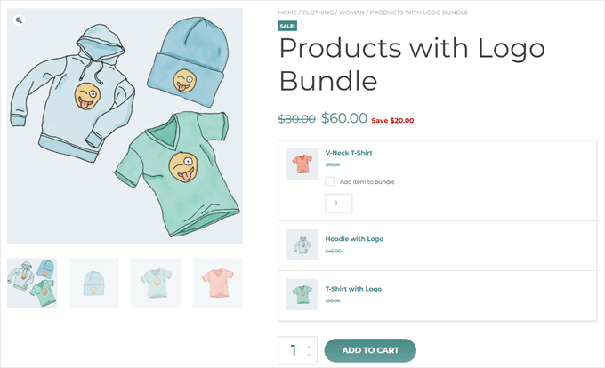Click the magnifier zoom icon on product image
This screenshot has height=368, width=605.
pyautogui.click(x=20, y=20)
